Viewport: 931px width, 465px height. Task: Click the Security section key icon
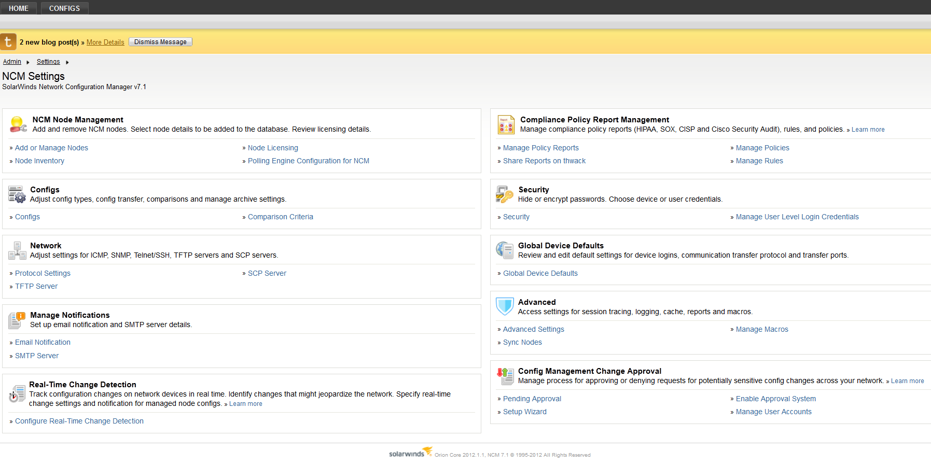505,194
